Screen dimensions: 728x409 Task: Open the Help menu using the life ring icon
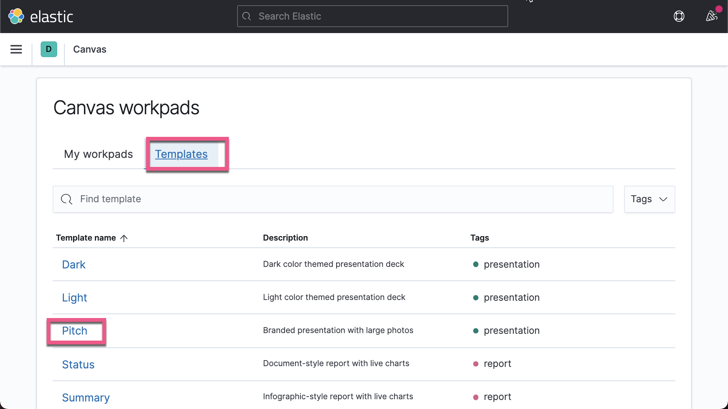679,16
